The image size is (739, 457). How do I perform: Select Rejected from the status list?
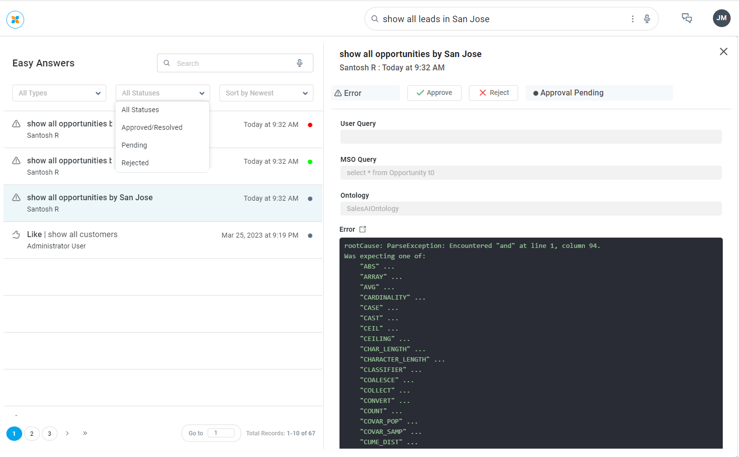pyautogui.click(x=135, y=163)
